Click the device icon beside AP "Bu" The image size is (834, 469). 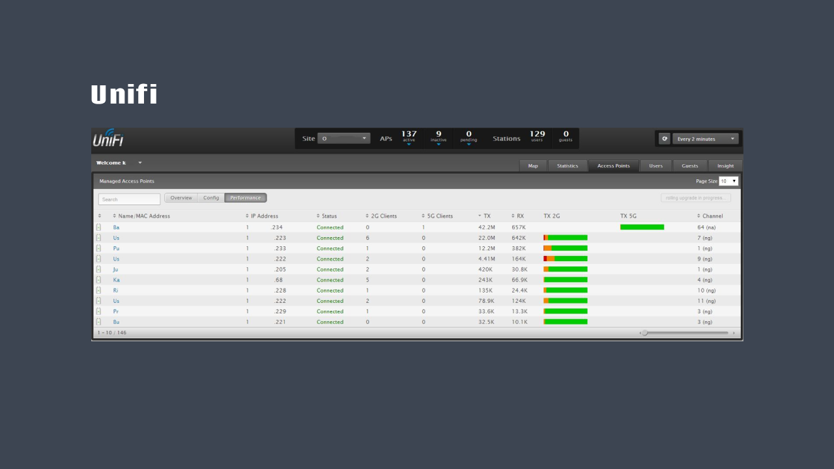click(x=98, y=322)
